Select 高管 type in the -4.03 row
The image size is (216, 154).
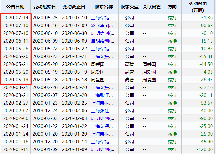pos(130,72)
